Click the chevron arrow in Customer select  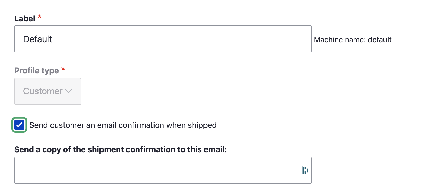click(69, 91)
